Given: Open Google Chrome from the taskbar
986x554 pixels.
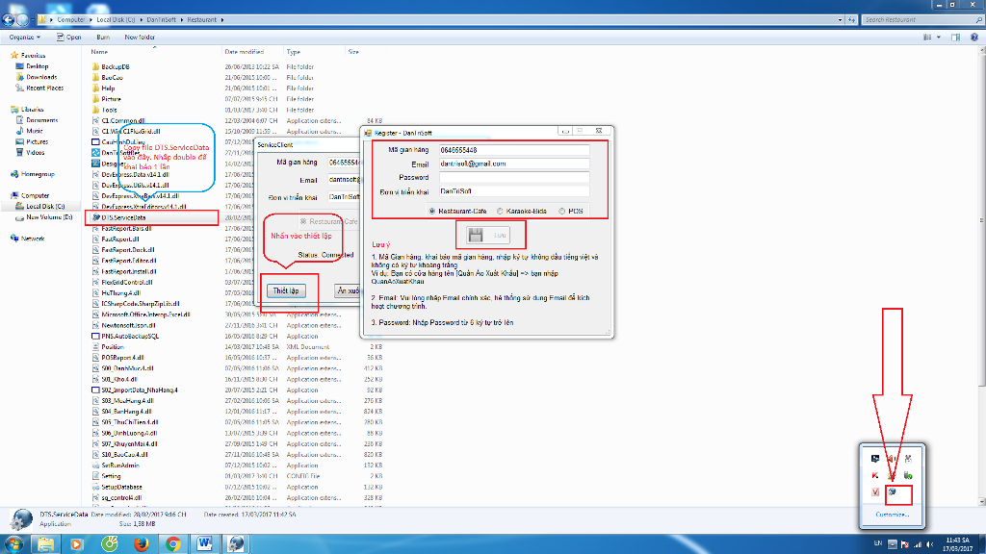Looking at the screenshot, I should point(173,544).
